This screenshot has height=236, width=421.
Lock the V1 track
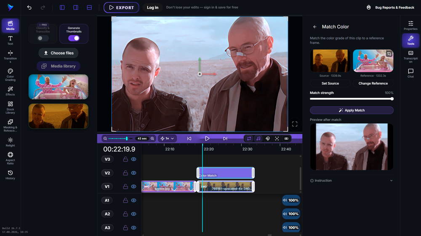[125, 186]
